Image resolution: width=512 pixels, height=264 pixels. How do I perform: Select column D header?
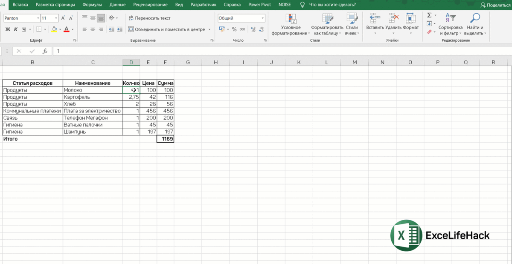pyautogui.click(x=131, y=63)
